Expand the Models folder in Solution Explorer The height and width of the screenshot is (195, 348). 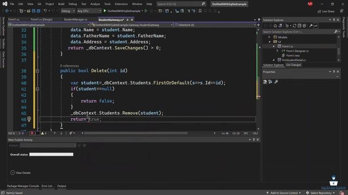tap(269, 37)
